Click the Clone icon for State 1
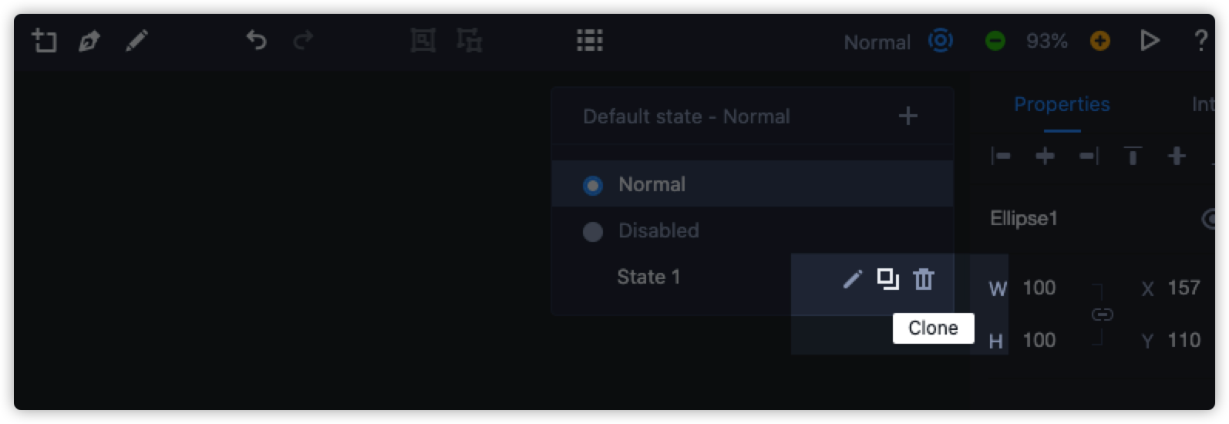Viewport: 1229px width, 424px height. coord(888,278)
